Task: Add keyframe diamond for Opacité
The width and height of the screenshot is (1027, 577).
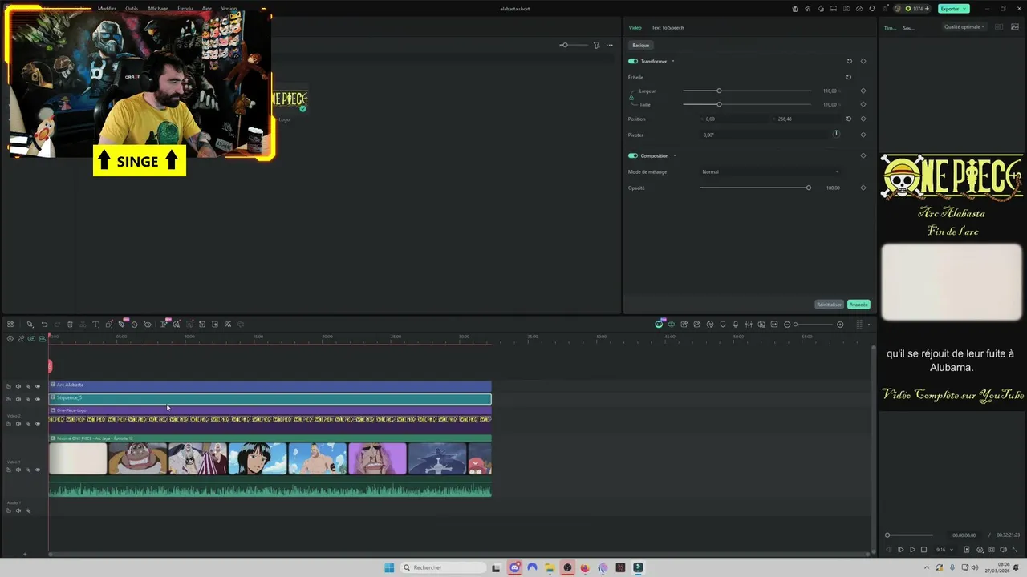Action: 863,188
